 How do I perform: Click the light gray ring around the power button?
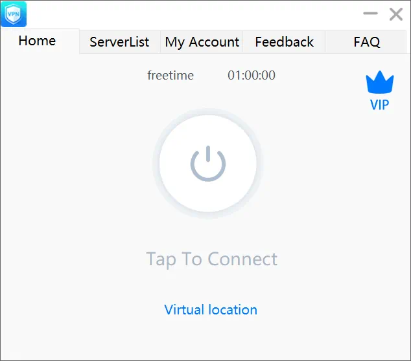156,164
